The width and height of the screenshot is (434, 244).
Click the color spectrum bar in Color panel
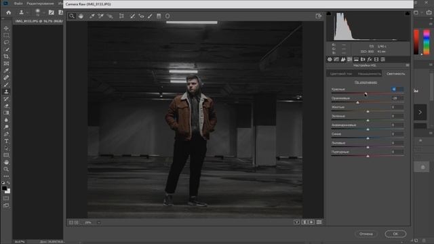pos(427,42)
